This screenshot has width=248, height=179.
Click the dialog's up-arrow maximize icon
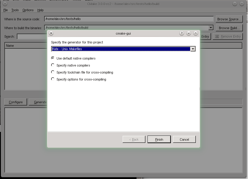[195, 33]
